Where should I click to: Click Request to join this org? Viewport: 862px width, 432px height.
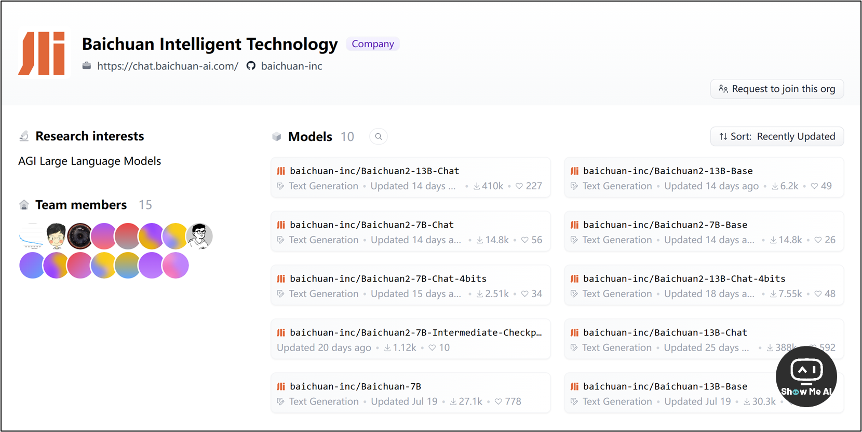[x=777, y=89]
